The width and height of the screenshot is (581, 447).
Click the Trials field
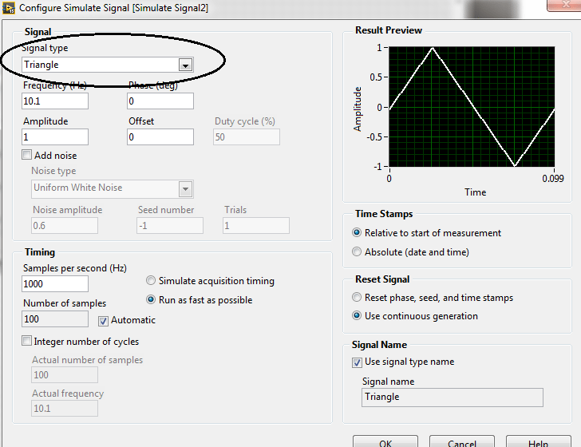point(256,225)
